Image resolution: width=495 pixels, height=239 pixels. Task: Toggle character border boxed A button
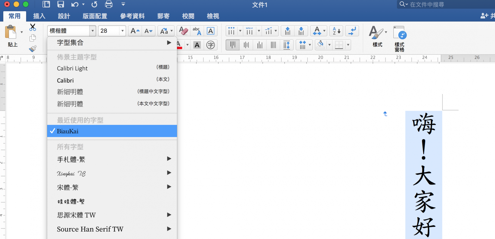click(211, 31)
